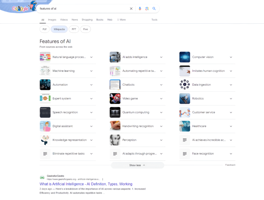Expand the Healthcare chevron
The height and width of the screenshot is (200, 264).
tap(231, 126)
